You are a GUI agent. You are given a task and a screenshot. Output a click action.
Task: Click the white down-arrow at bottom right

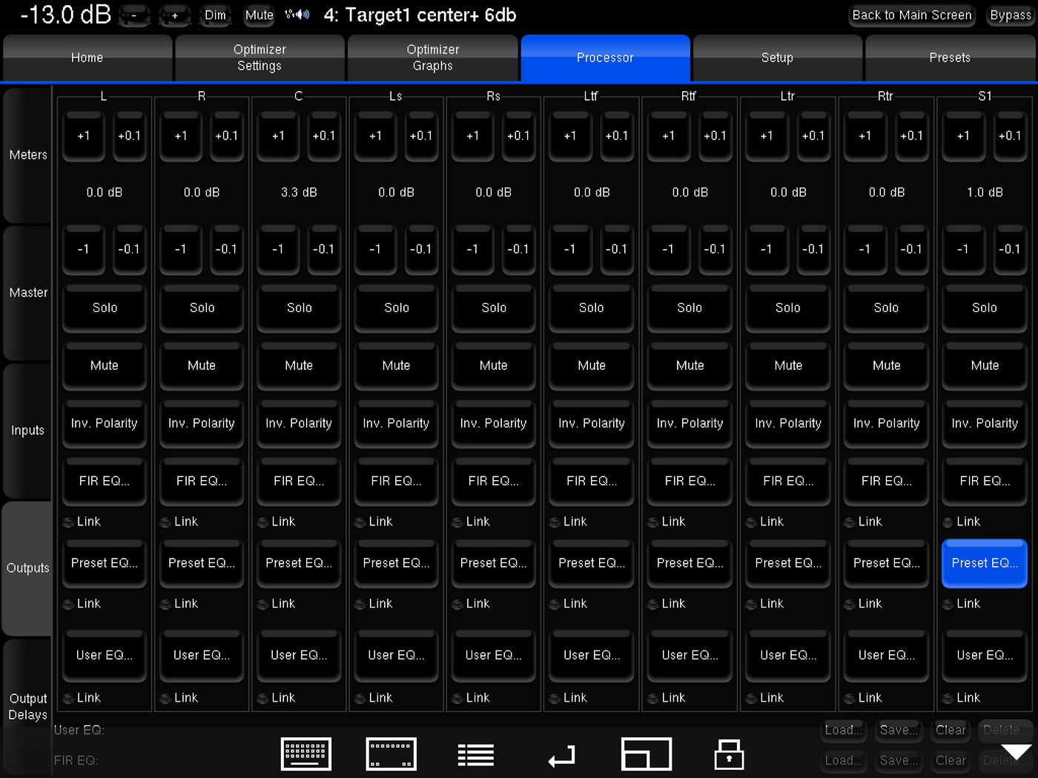pos(1016,752)
